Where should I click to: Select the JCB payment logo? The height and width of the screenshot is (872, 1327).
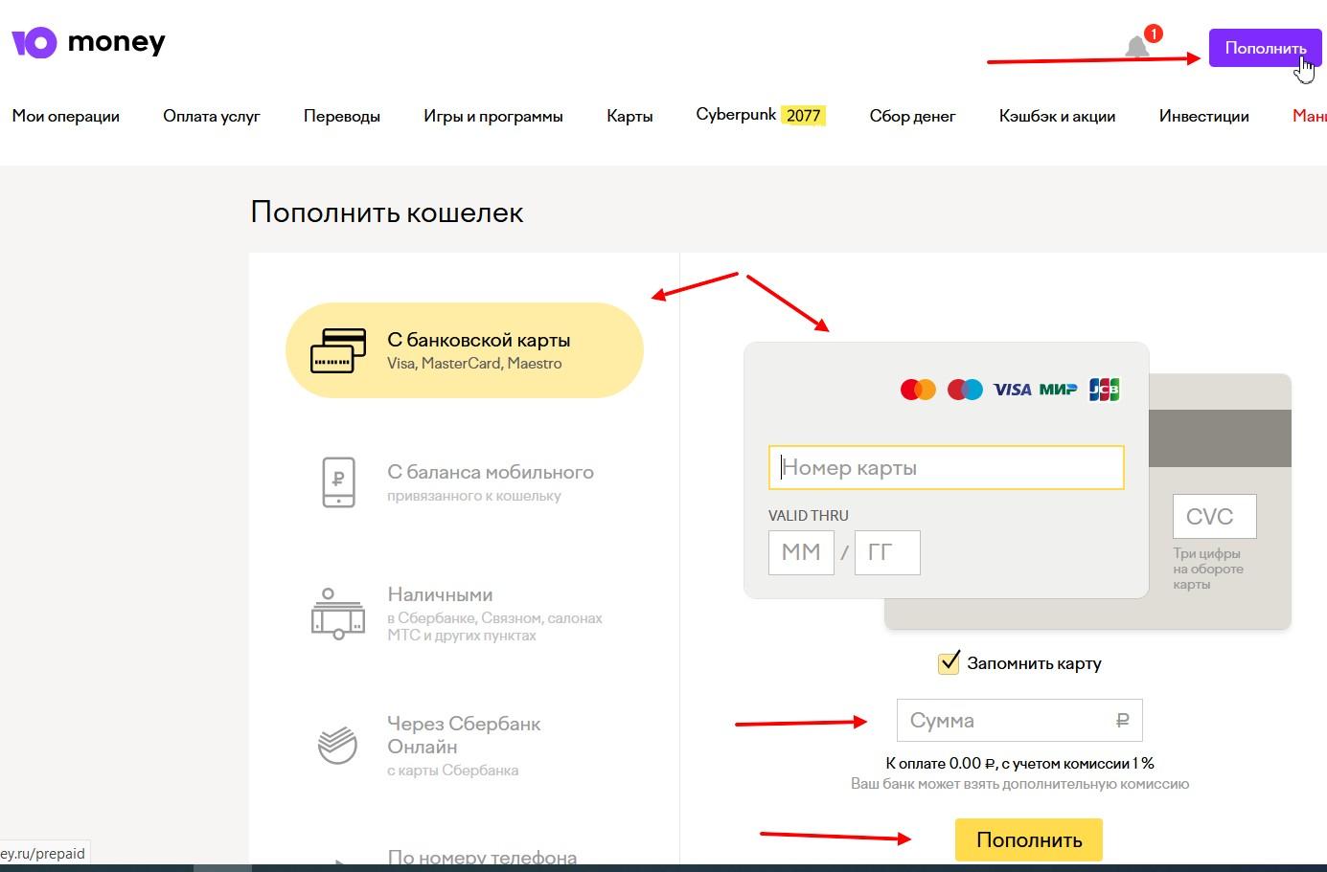tap(1103, 389)
